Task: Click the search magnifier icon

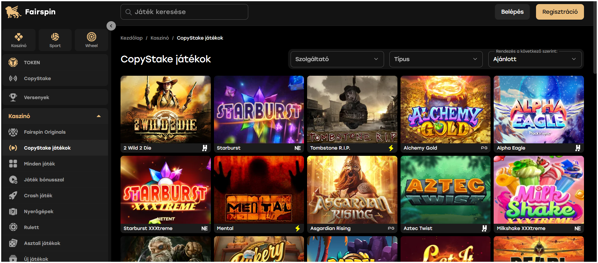Action: (x=128, y=12)
